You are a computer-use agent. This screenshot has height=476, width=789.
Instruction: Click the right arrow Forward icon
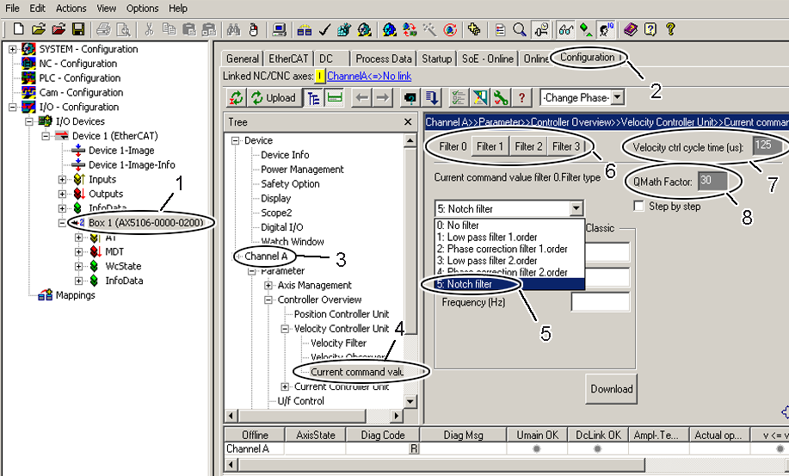[x=382, y=97]
